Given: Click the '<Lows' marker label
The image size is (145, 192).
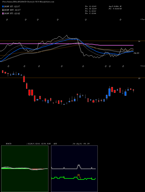Looking at the screenshot, I should (142, 66).
